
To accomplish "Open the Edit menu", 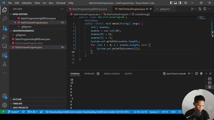I will tap(17, 3).
